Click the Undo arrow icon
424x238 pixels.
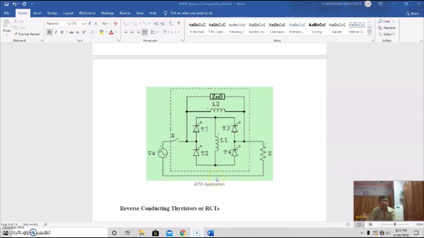(15, 4)
